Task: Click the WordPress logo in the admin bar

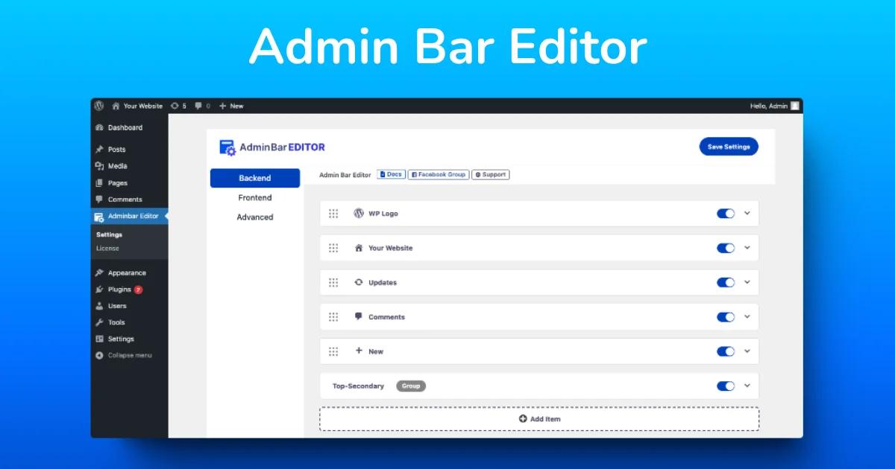Action: point(100,106)
